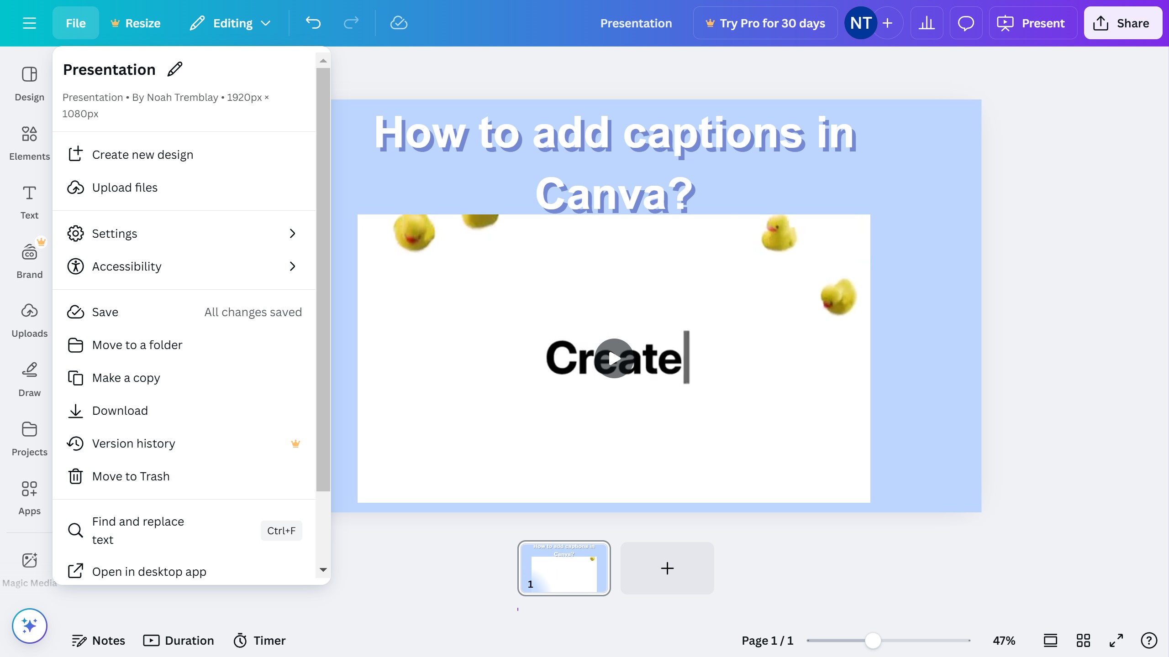Image resolution: width=1169 pixels, height=657 pixels.
Task: Toggle fullscreen presentation mode icon
Action: (1116, 640)
